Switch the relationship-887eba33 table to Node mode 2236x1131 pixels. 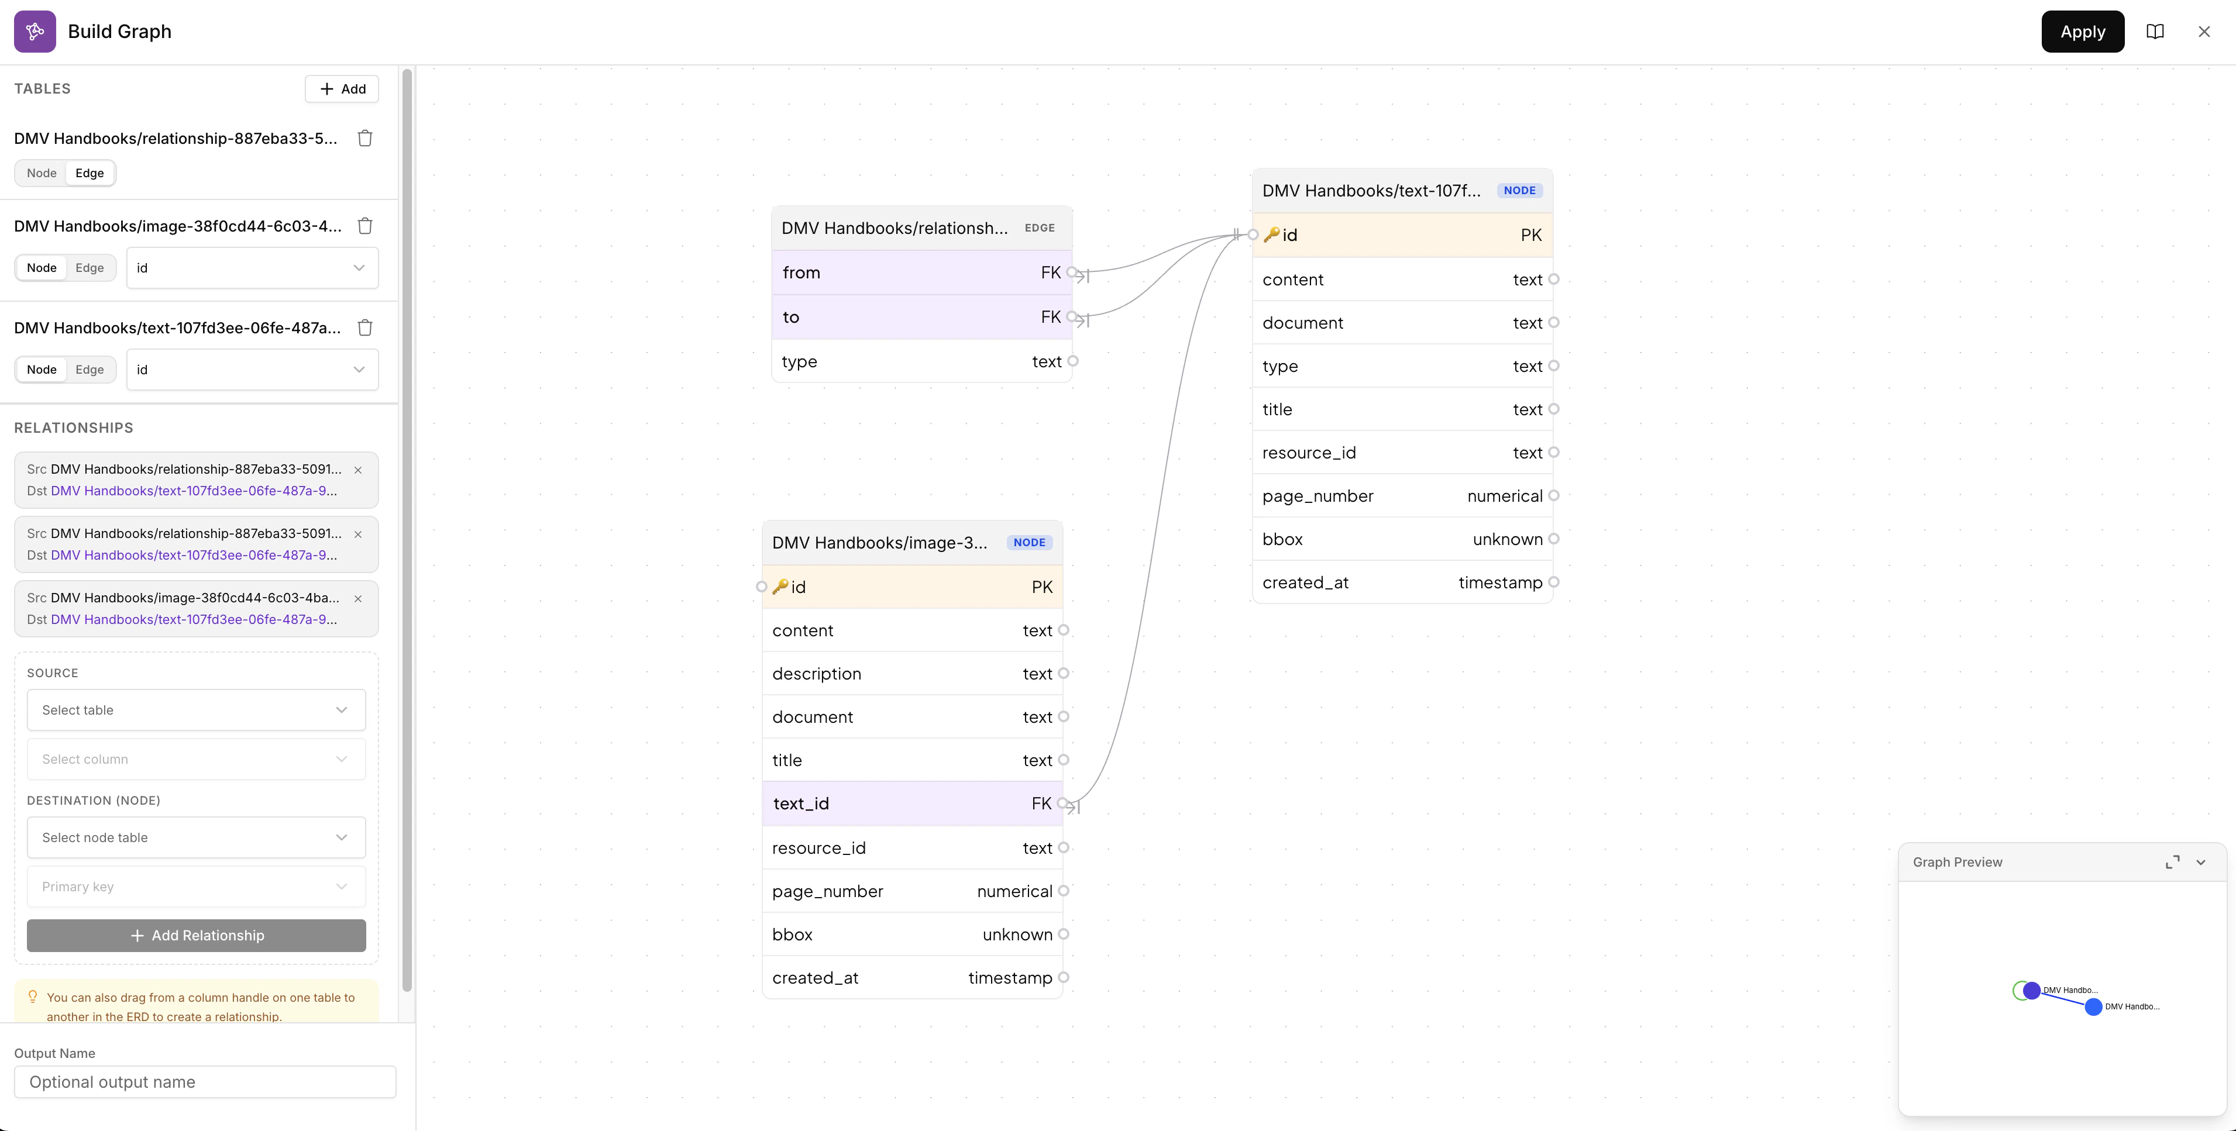tap(41, 173)
